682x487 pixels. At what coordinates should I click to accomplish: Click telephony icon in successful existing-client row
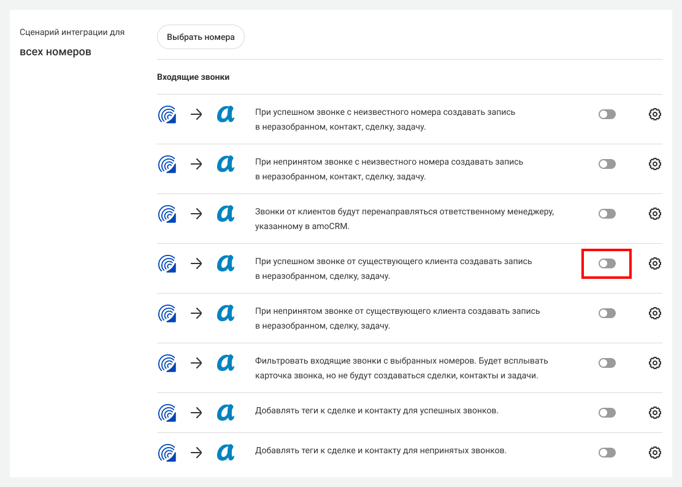(167, 263)
